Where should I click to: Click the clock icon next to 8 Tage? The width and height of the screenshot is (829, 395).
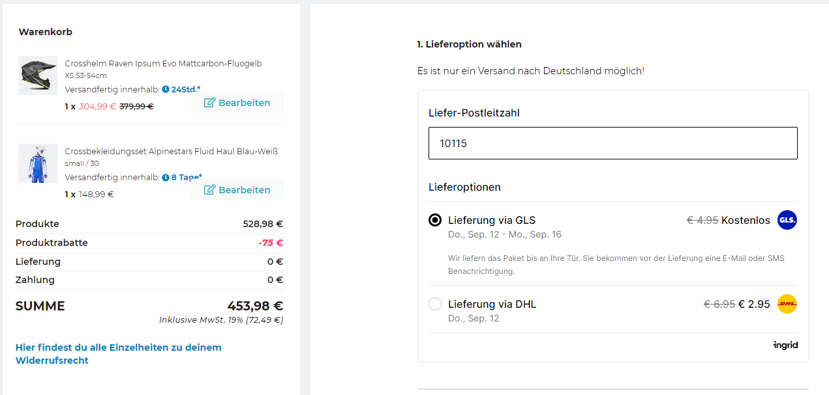point(166,177)
